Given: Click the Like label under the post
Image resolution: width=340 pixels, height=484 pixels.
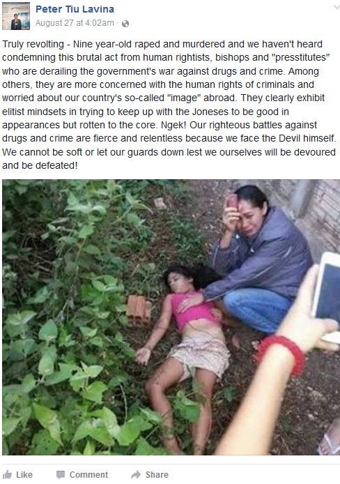Looking at the screenshot, I should pos(24,475).
